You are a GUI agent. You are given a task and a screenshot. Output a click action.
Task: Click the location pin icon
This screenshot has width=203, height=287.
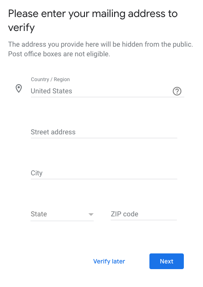tap(19, 89)
